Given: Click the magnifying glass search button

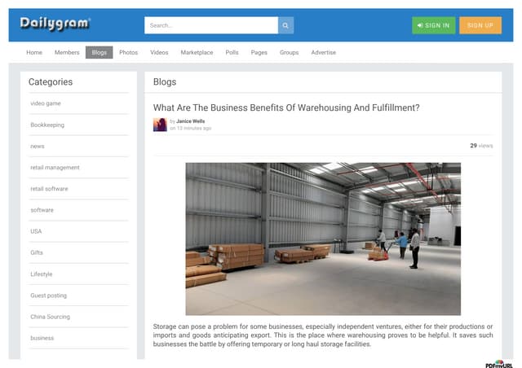Looking at the screenshot, I should pyautogui.click(x=285, y=25).
